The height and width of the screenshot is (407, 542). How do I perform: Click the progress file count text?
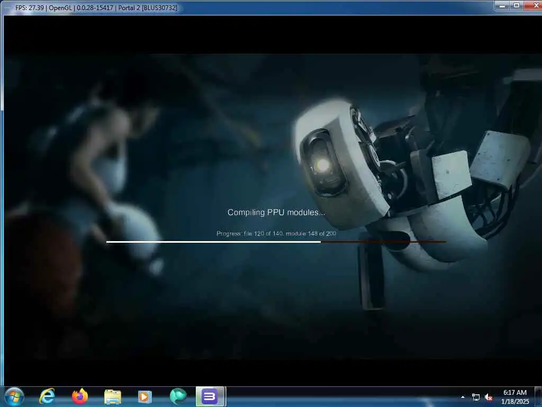[x=276, y=234]
